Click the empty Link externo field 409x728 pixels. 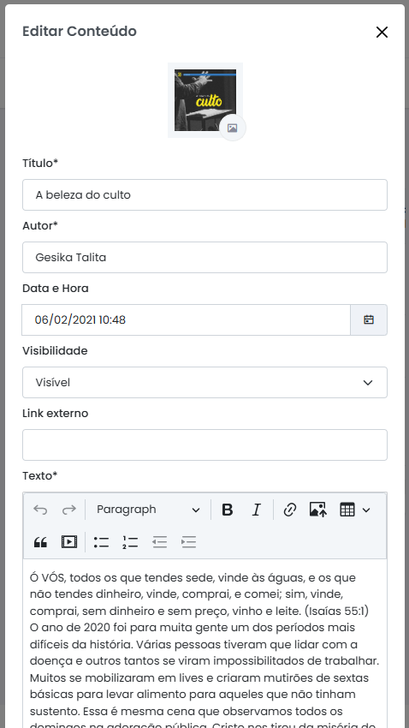coord(205,445)
